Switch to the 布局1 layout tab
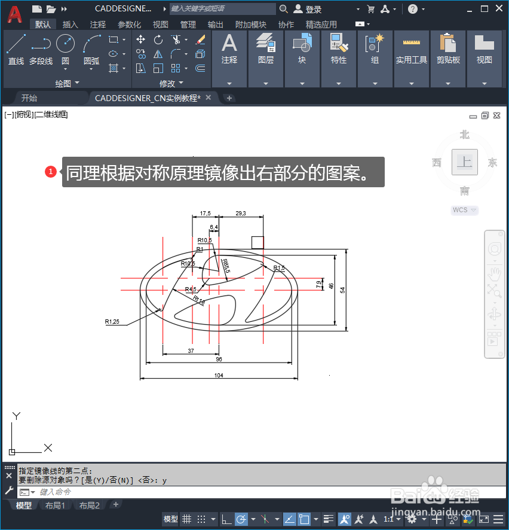The image size is (509, 530). tap(55, 505)
